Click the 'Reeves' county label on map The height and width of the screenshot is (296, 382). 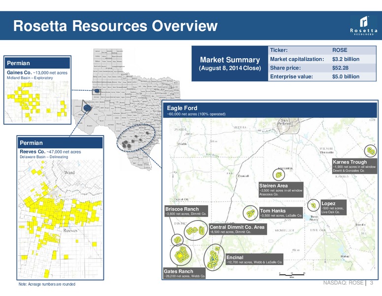[70, 230]
